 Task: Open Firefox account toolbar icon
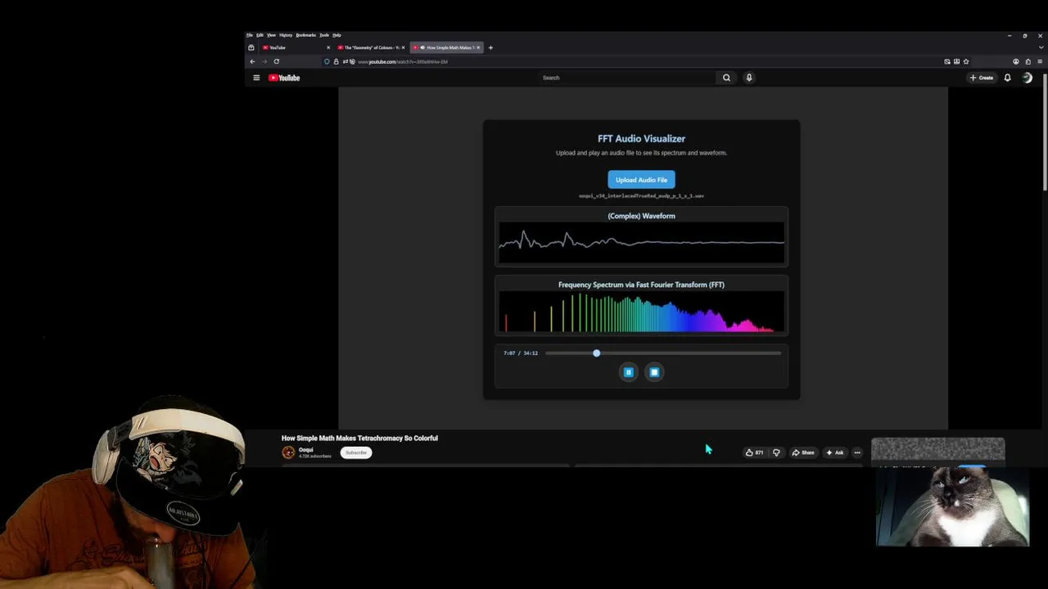click(1016, 61)
